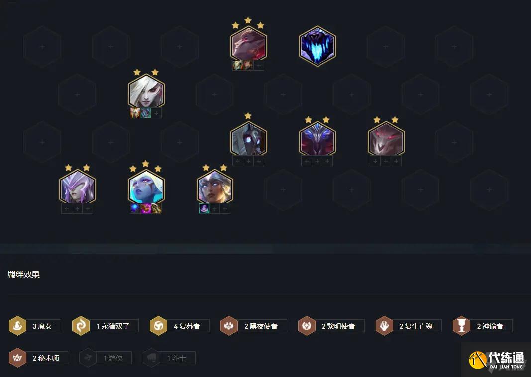Click the one-star hooded champion portrait

(x=249, y=139)
